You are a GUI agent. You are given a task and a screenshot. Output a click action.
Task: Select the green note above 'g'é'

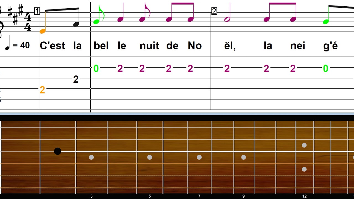(x=326, y=21)
